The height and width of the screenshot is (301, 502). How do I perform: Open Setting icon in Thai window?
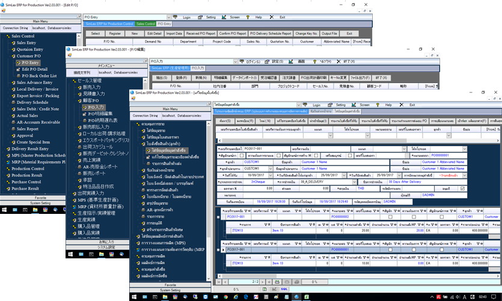click(x=330, y=105)
